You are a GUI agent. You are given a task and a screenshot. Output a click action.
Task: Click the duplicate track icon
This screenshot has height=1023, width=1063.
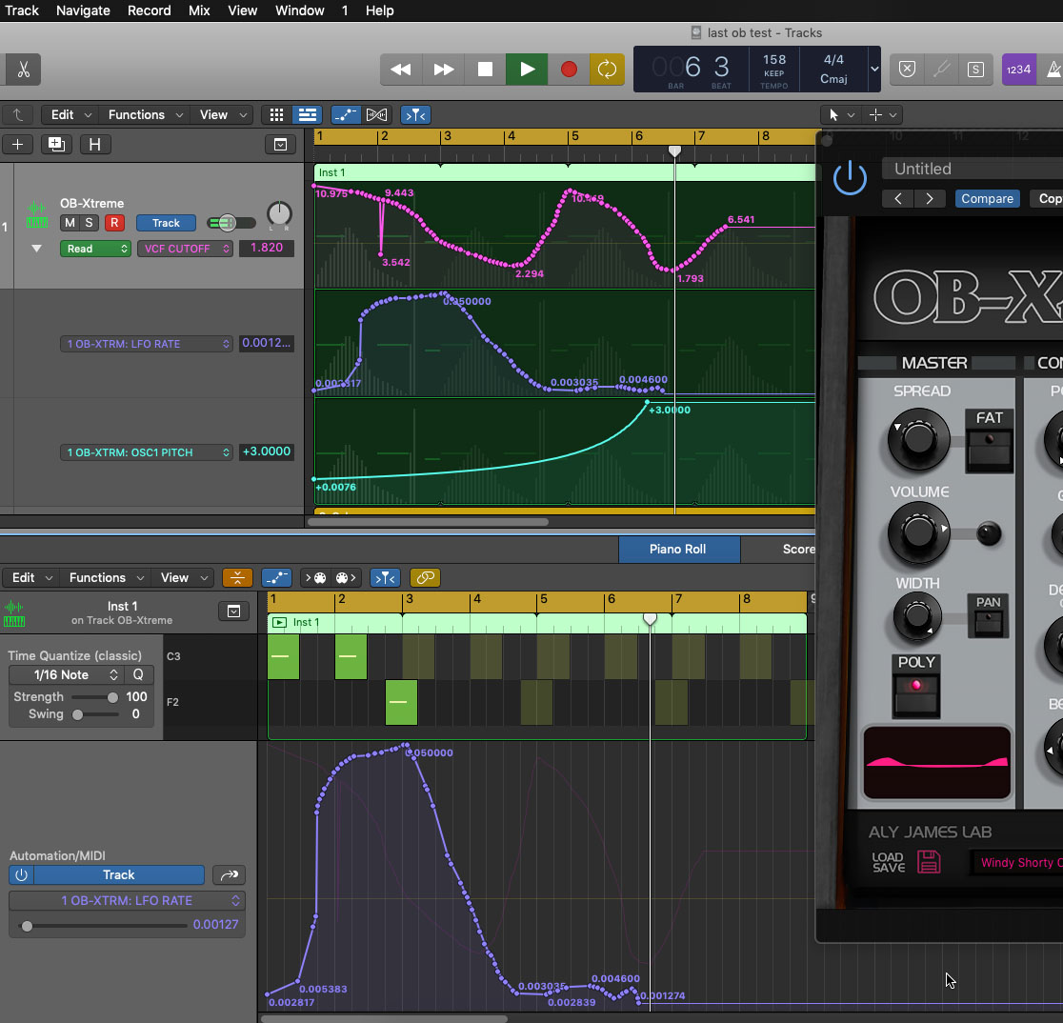pyautogui.click(x=56, y=145)
